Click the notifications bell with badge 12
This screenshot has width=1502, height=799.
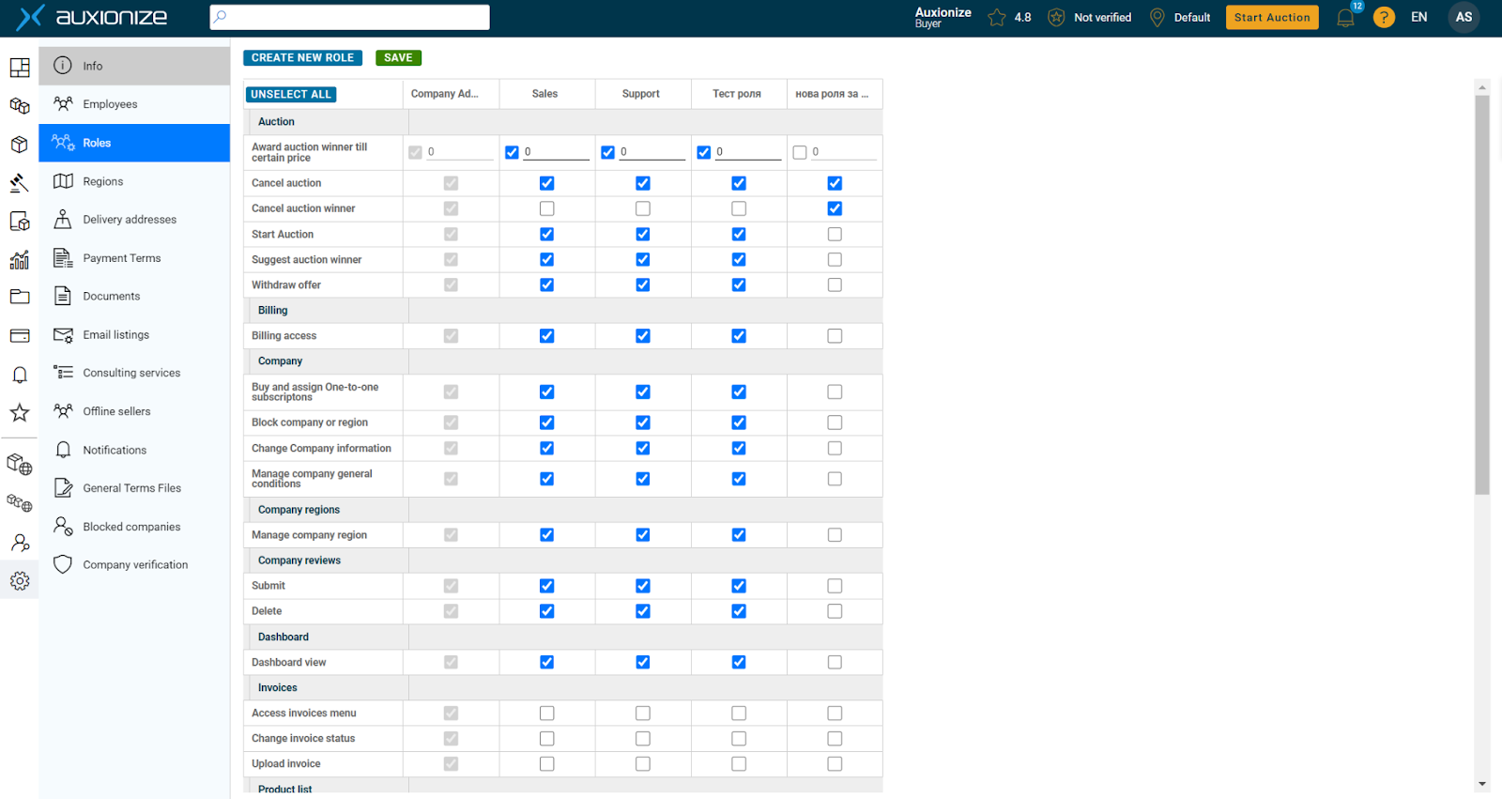1346,17
